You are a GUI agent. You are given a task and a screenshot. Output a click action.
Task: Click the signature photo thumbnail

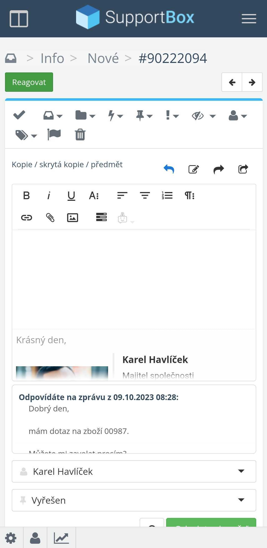click(x=62, y=373)
